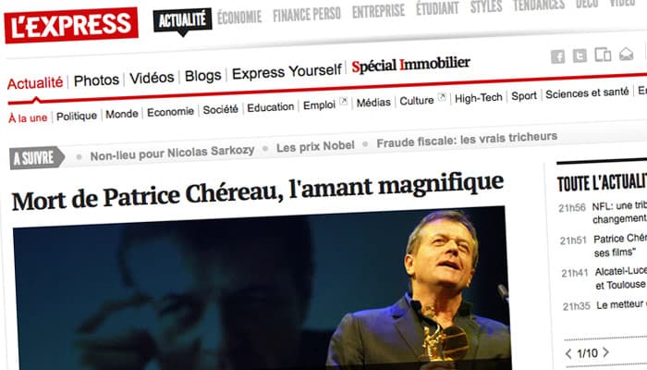Open the Facebook share icon
Screen dimensions: 647x370
(558, 56)
